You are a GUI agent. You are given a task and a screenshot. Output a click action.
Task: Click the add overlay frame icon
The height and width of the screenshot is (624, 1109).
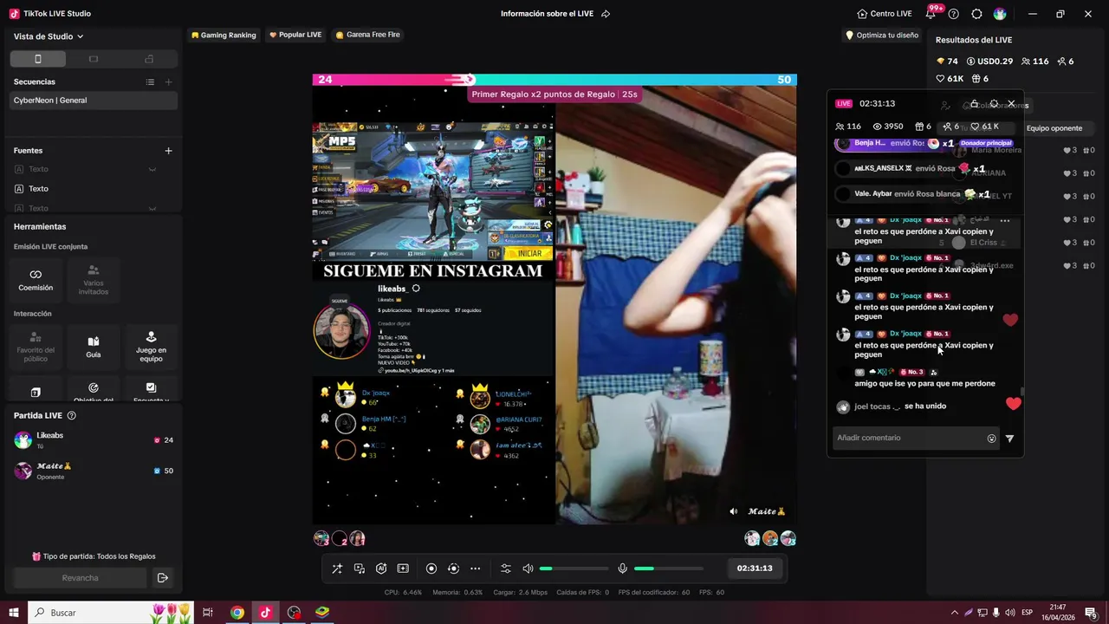[403, 569]
